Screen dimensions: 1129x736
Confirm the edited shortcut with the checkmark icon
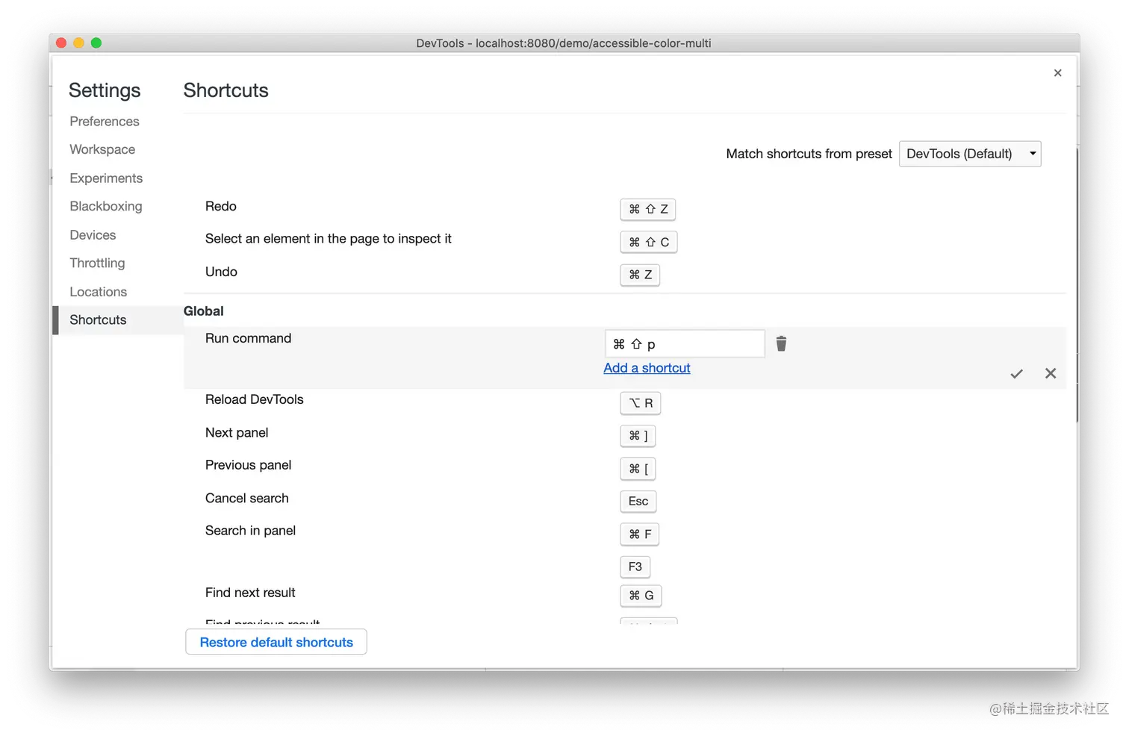click(1016, 373)
